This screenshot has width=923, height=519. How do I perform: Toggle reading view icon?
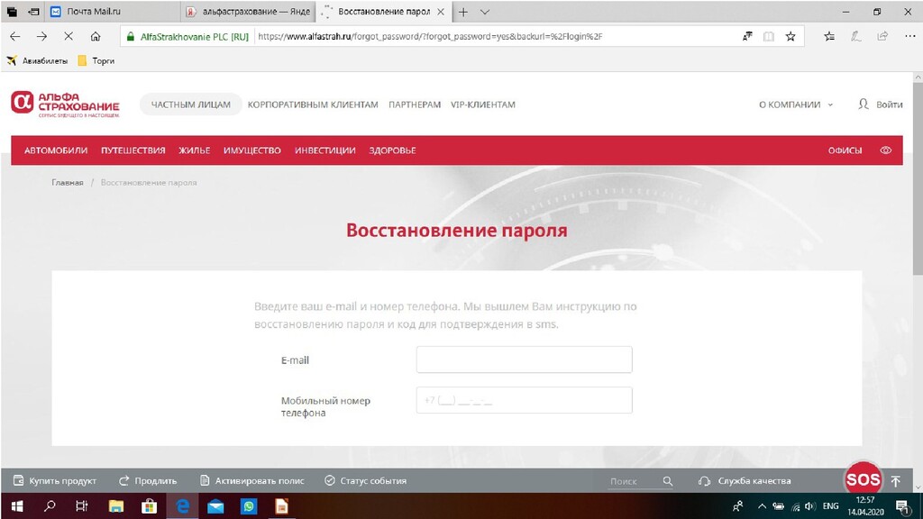(x=769, y=36)
